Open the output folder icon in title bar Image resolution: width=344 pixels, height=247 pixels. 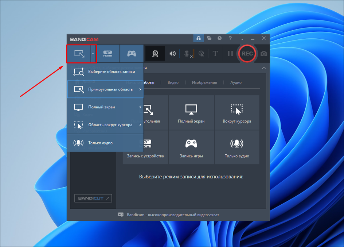(209, 38)
